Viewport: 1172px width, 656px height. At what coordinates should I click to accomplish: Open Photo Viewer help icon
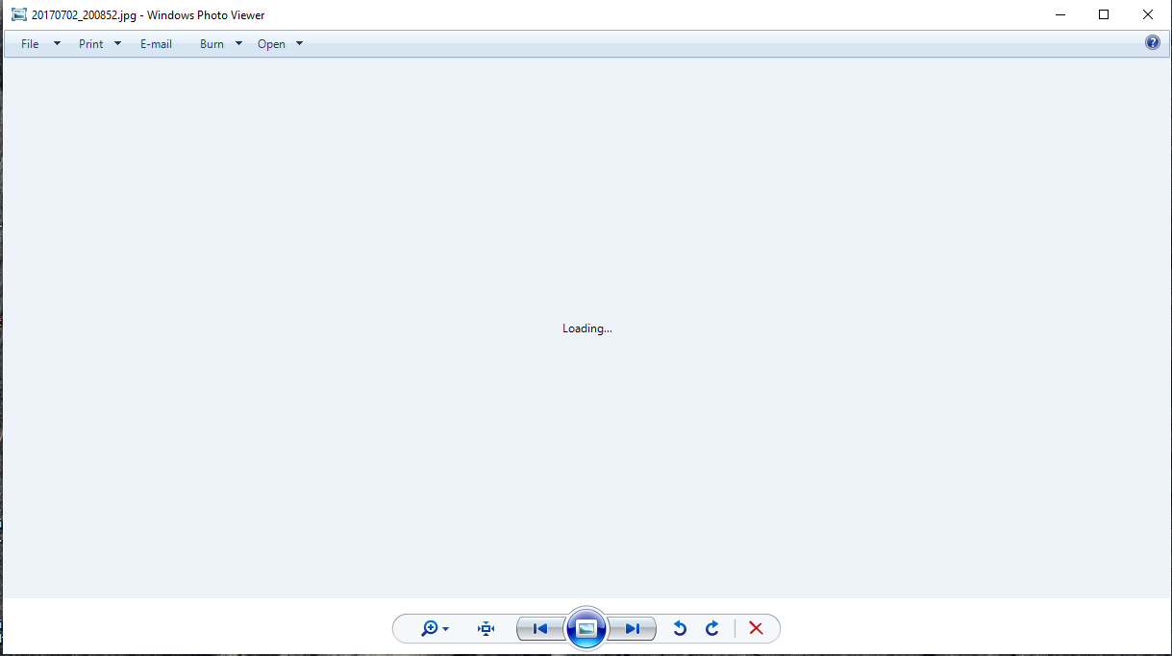(x=1153, y=43)
